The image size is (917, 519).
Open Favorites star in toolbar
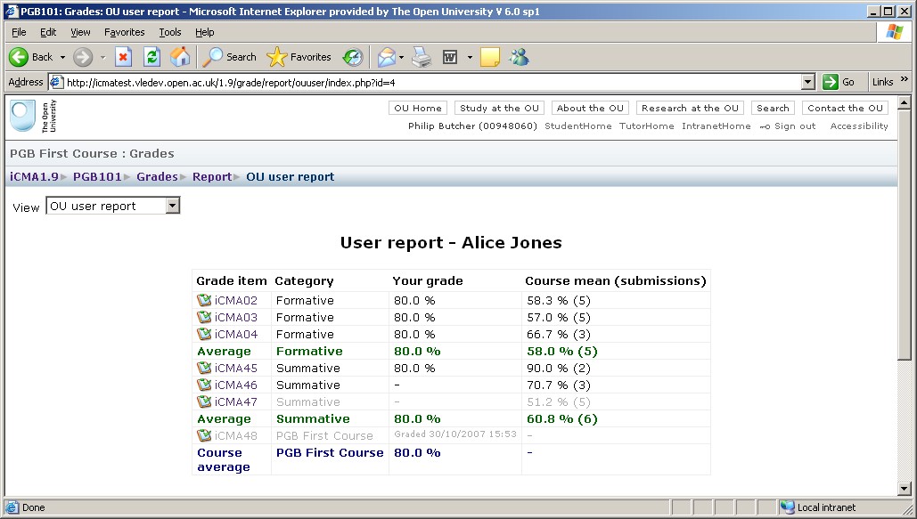(x=276, y=57)
